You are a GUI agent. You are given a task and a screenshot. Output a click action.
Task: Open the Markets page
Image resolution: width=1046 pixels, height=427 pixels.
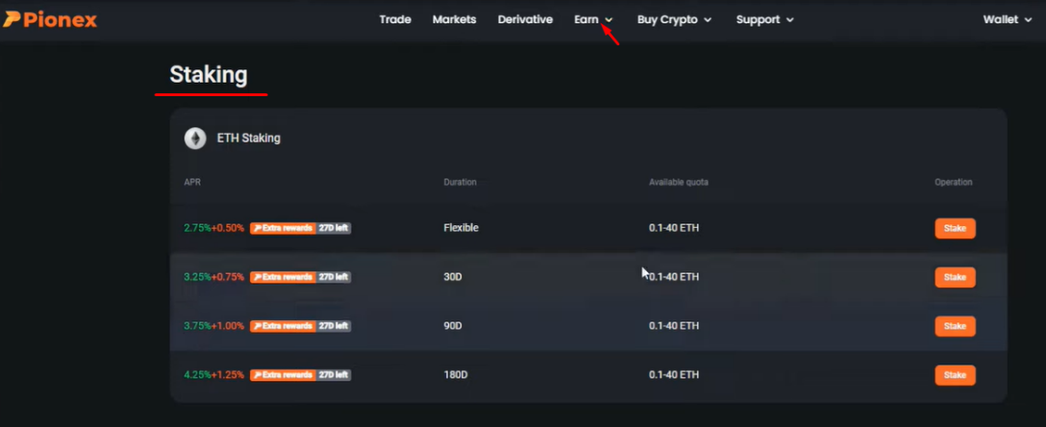pyautogui.click(x=455, y=20)
